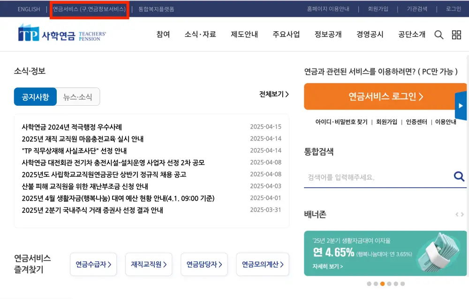Click the TP 사학연금 logo
Viewport: 469px width, 299px height.
tap(56, 34)
